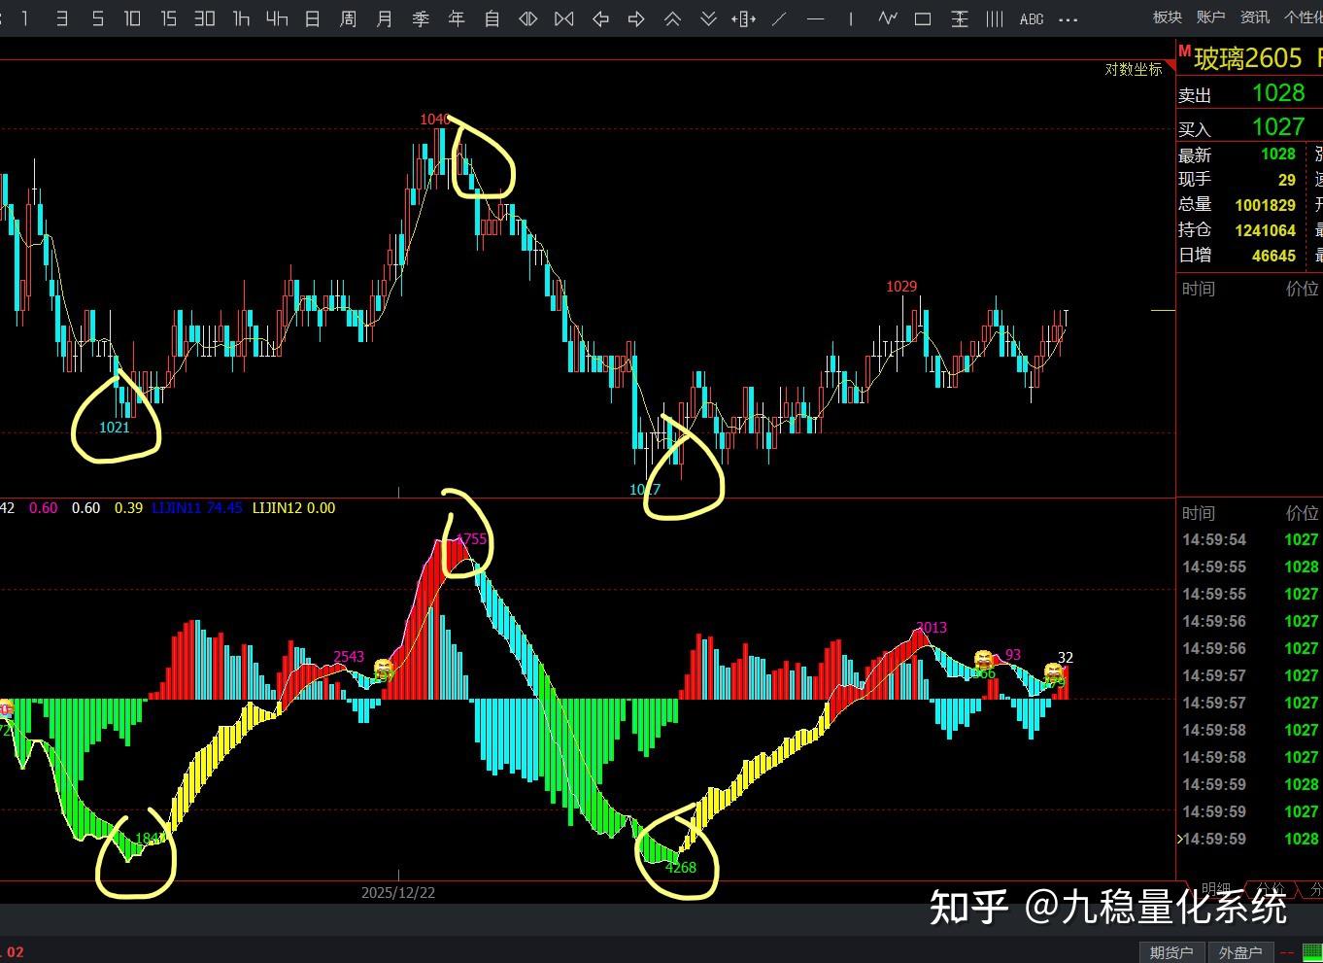
Task: Choose the 自 custom period
Action: (x=492, y=18)
